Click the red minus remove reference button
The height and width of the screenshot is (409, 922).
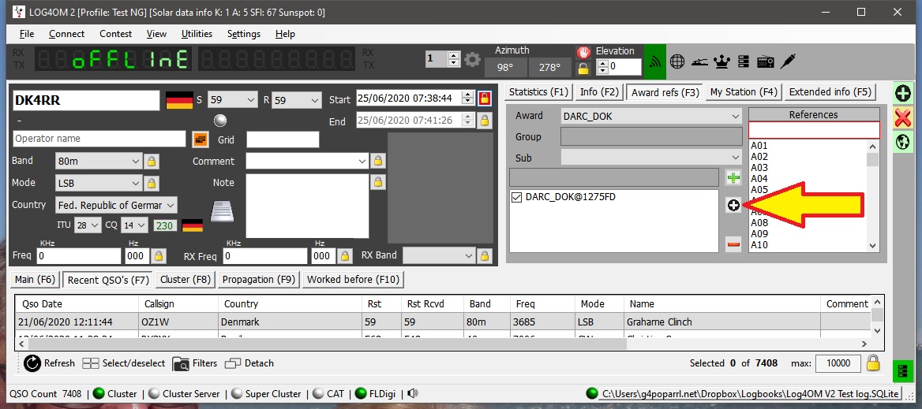pyautogui.click(x=733, y=244)
